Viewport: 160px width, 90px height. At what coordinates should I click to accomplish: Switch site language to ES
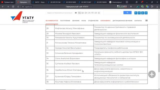(x=99, y=13)
